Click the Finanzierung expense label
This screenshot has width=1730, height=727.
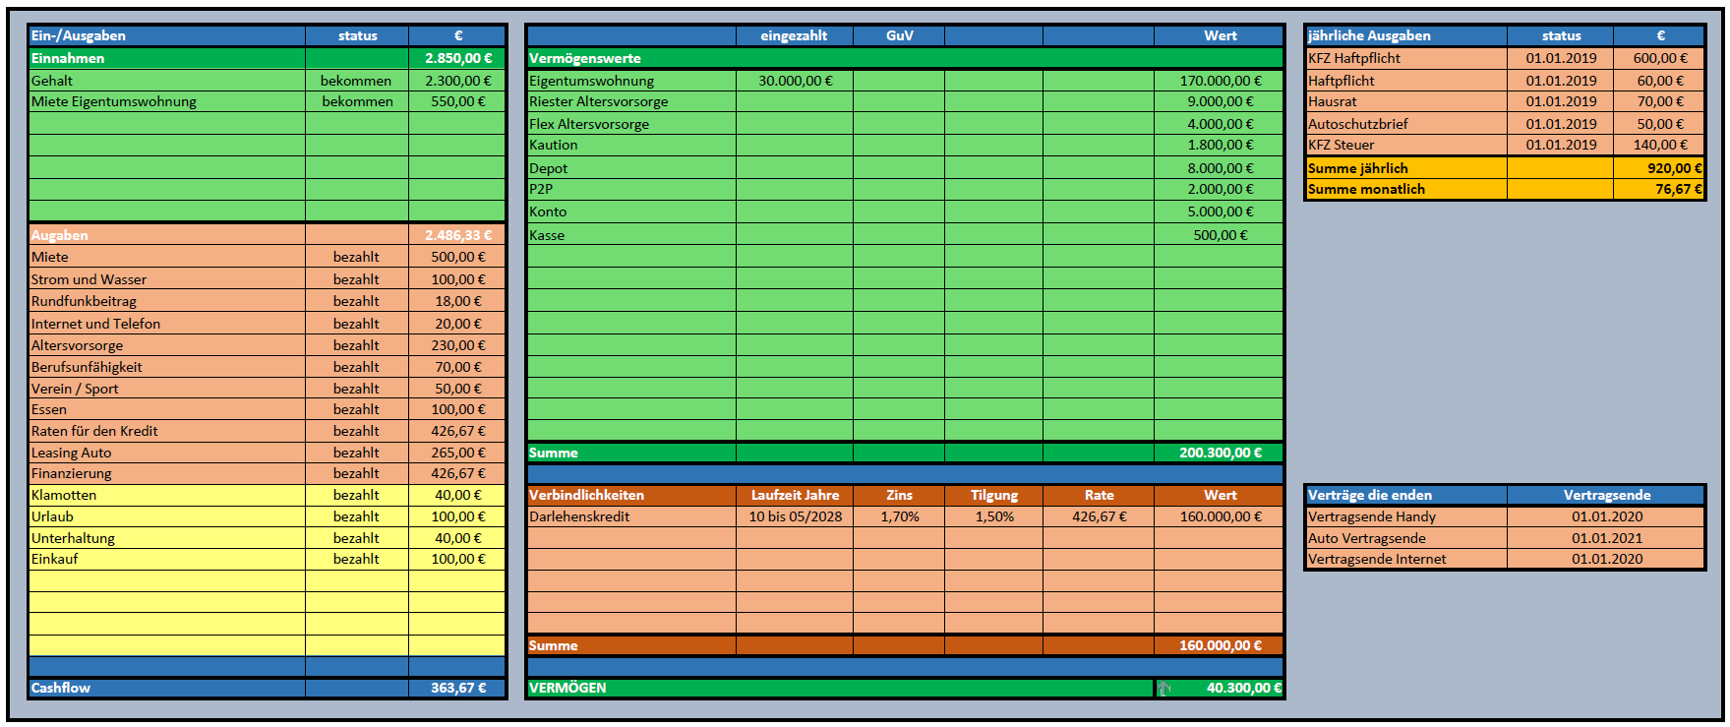[72, 473]
